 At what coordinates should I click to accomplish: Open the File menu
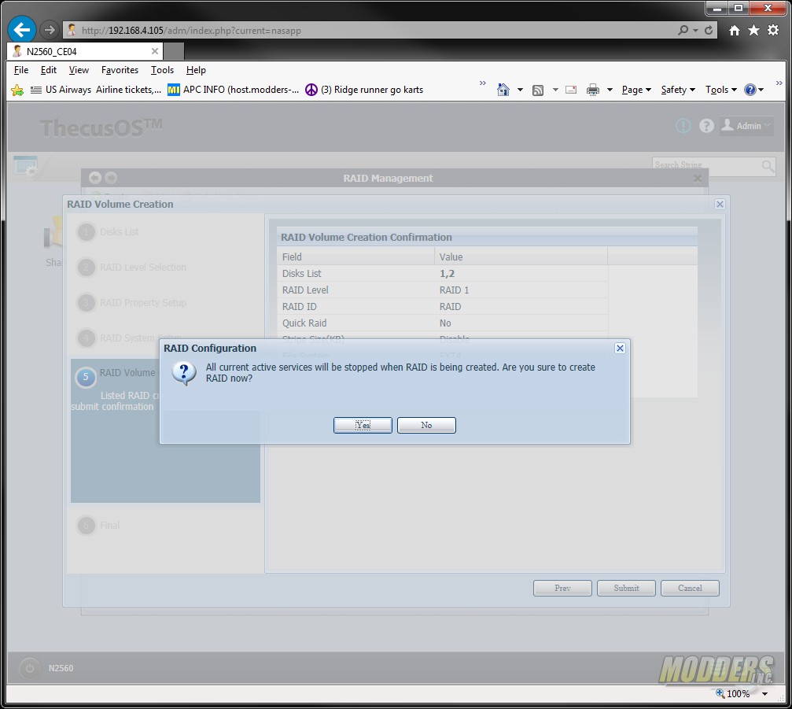pos(20,70)
